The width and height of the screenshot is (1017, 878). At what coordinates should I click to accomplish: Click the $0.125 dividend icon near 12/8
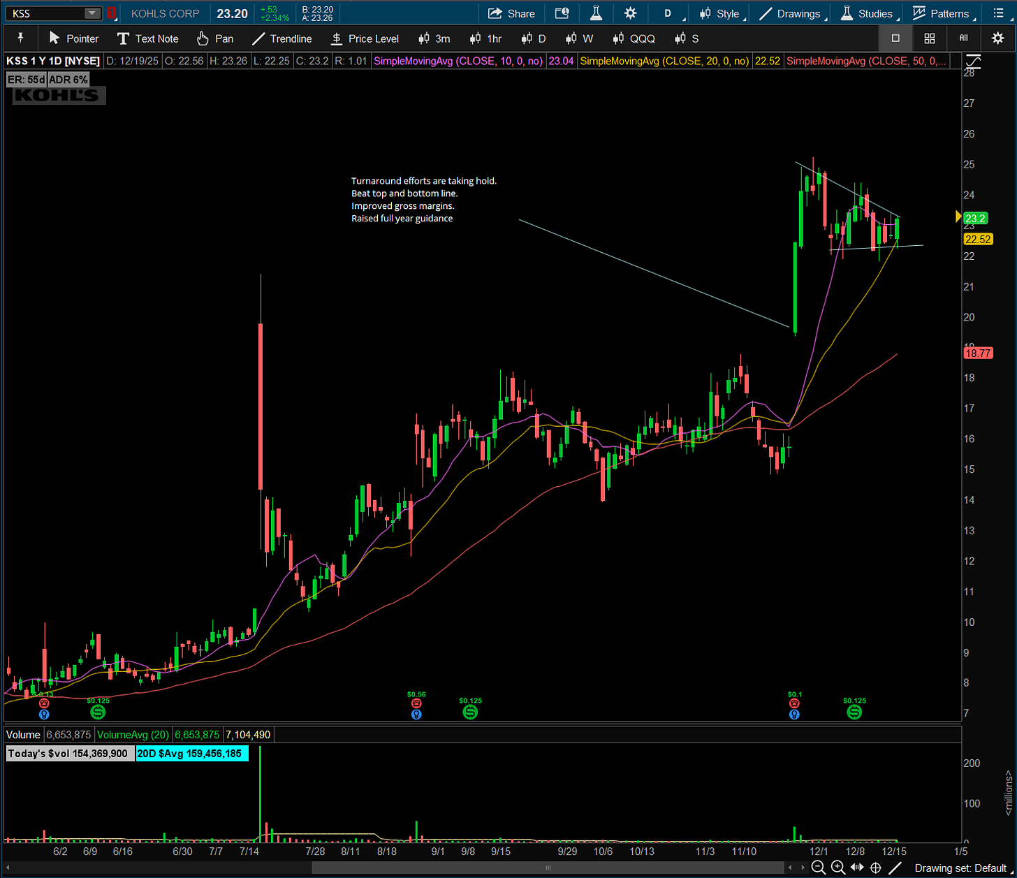tap(854, 712)
